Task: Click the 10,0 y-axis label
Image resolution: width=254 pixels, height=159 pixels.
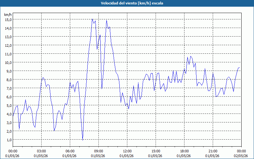Action: (x=8, y=63)
